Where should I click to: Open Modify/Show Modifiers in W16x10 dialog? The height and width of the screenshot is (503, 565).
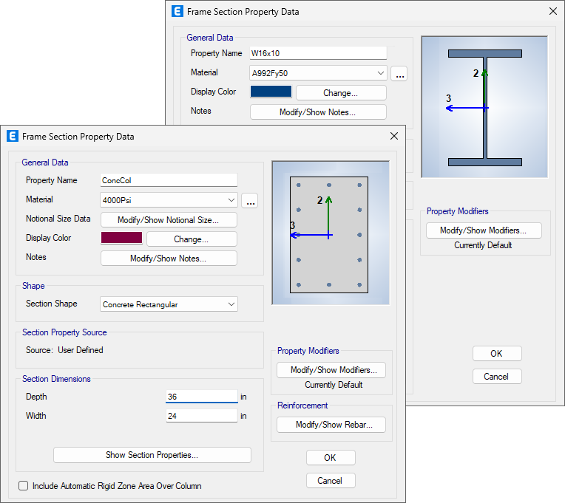coord(484,230)
